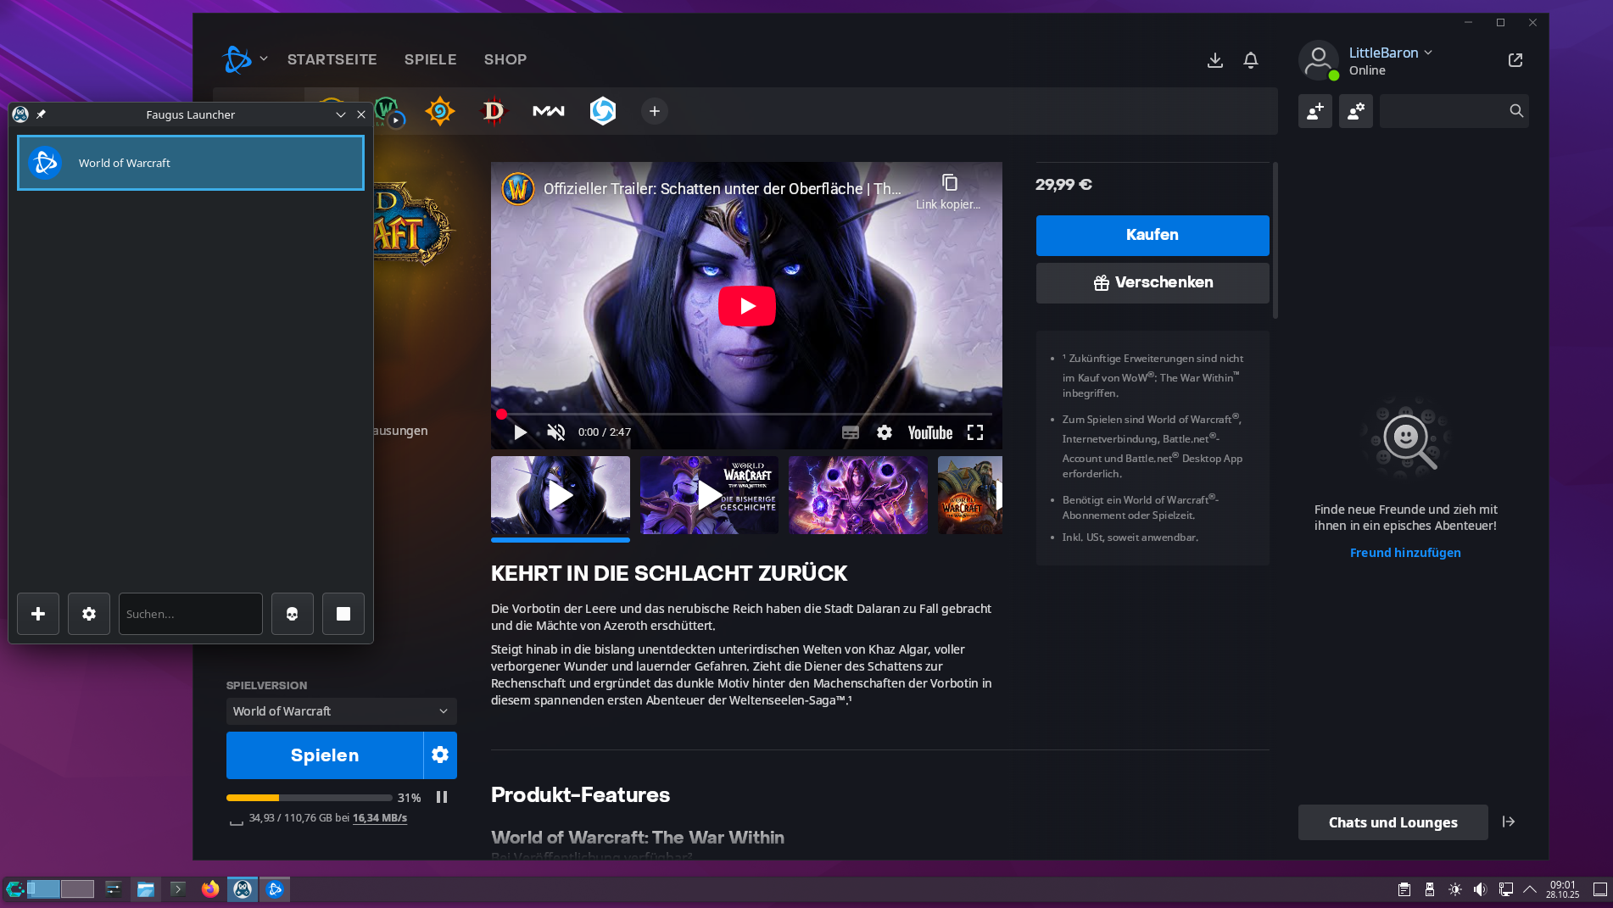Viewport: 1613px width, 908px height.
Task: Open YouTube video settings gear
Action: click(884, 432)
